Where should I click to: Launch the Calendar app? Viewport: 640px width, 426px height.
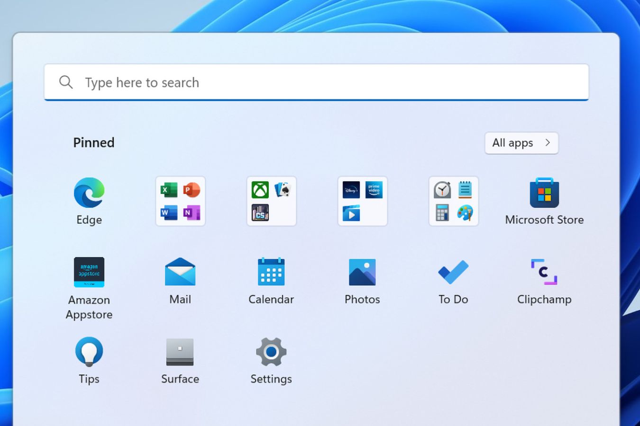(x=271, y=272)
